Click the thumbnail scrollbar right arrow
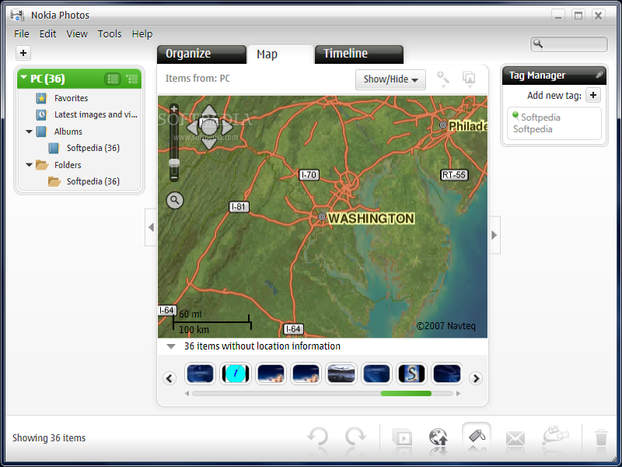 (459, 394)
